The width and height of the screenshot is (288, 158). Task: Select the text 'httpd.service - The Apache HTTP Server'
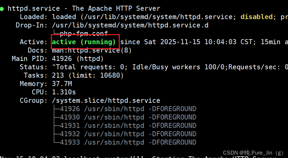pos(84,8)
